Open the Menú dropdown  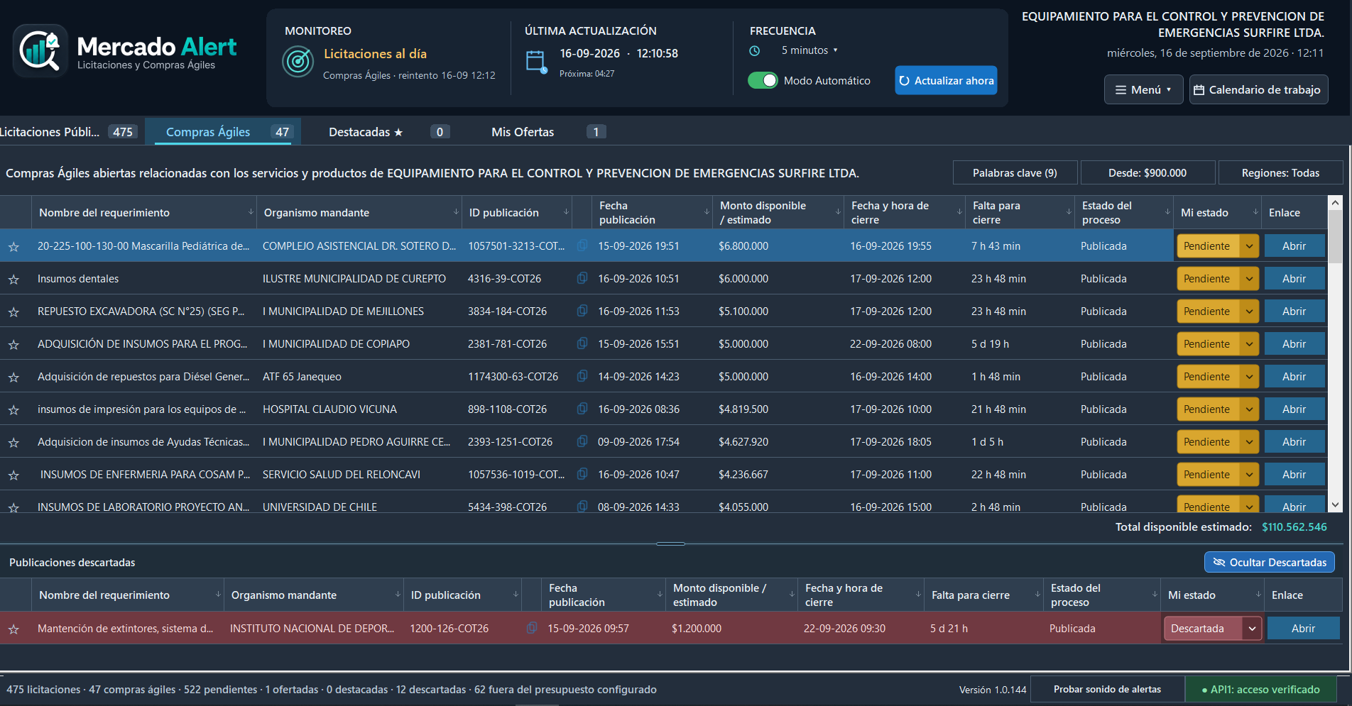pyautogui.click(x=1143, y=89)
